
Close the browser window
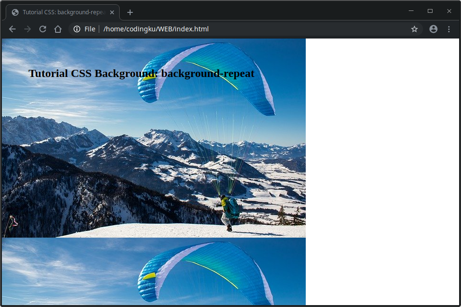pyautogui.click(x=449, y=11)
